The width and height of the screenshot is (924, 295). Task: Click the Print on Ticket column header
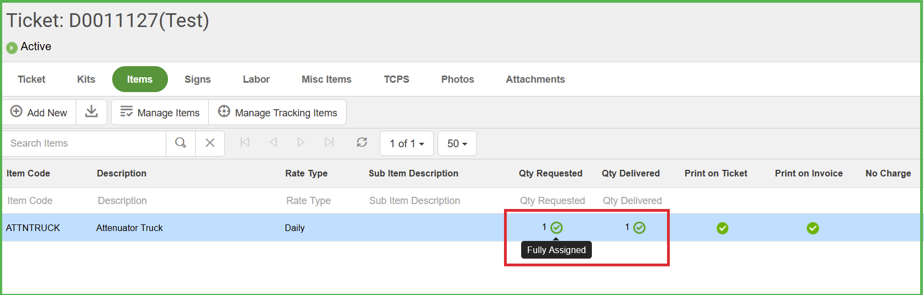(x=716, y=173)
